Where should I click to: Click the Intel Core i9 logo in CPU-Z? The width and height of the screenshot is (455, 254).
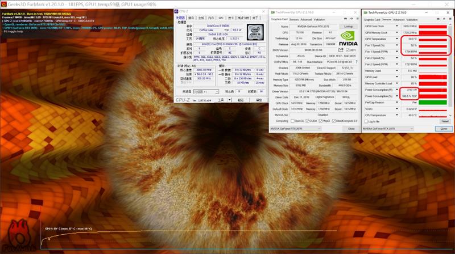click(x=255, y=32)
